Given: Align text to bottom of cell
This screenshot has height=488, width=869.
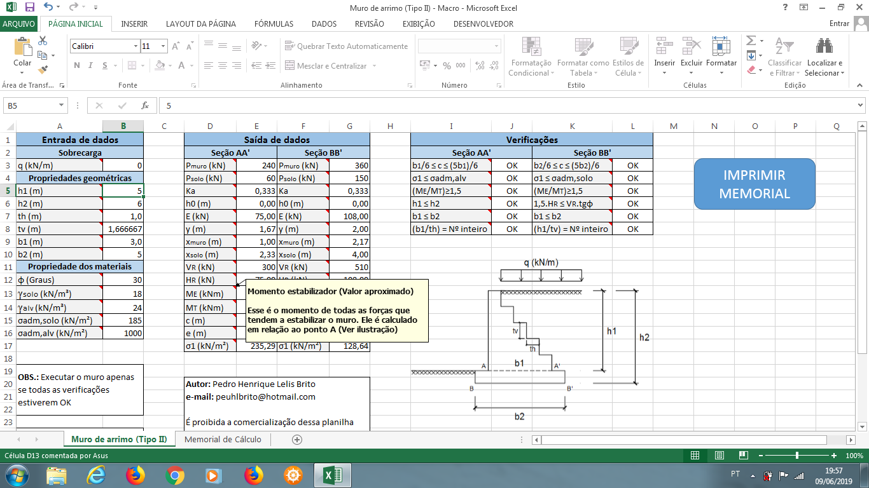Looking at the screenshot, I should click(236, 46).
